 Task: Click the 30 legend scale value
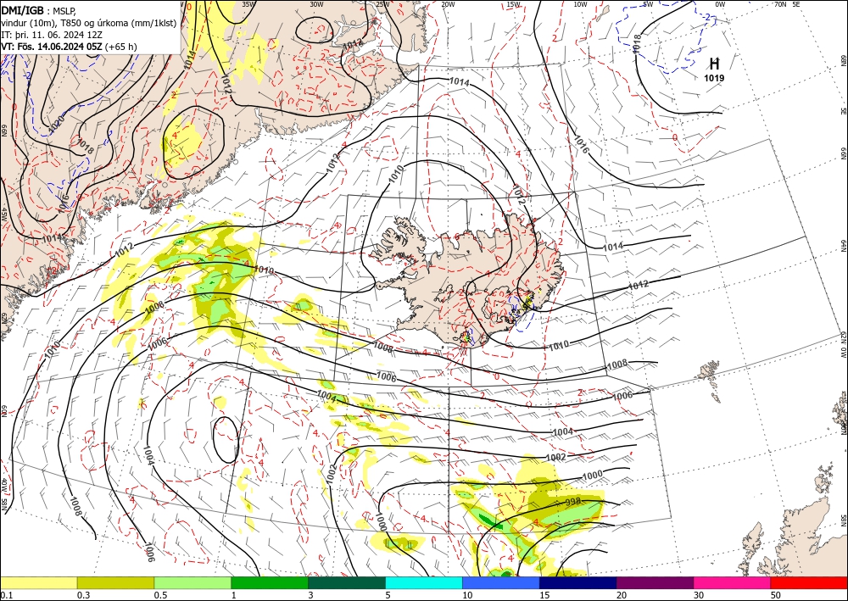pos(700,595)
